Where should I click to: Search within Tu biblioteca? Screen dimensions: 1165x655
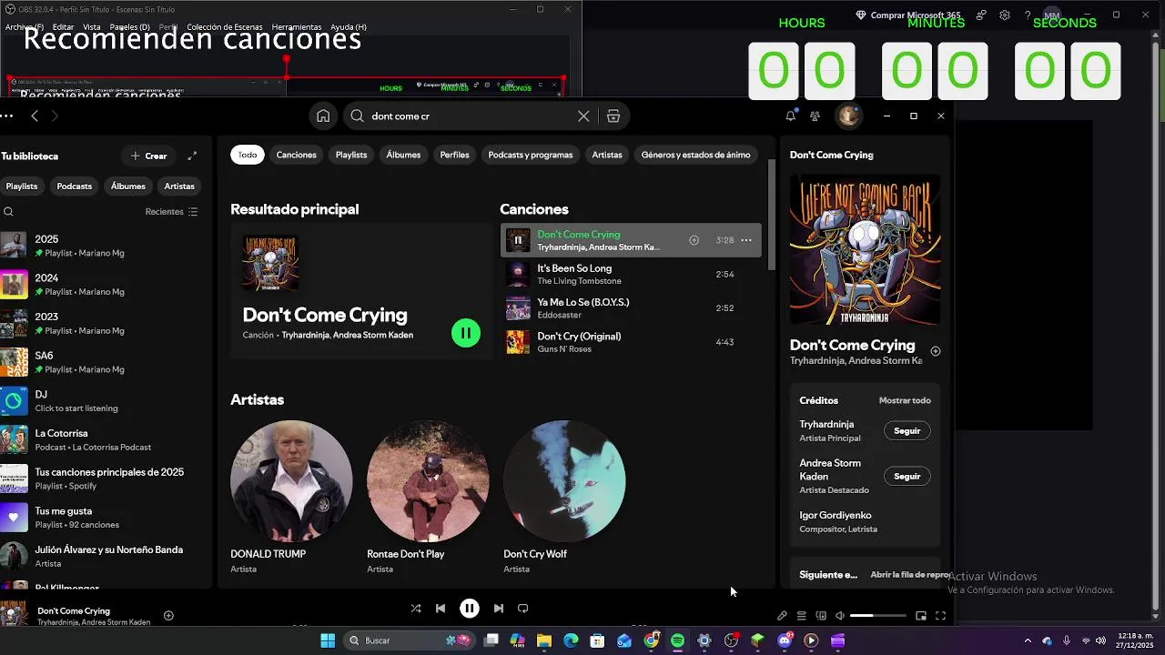click(9, 212)
